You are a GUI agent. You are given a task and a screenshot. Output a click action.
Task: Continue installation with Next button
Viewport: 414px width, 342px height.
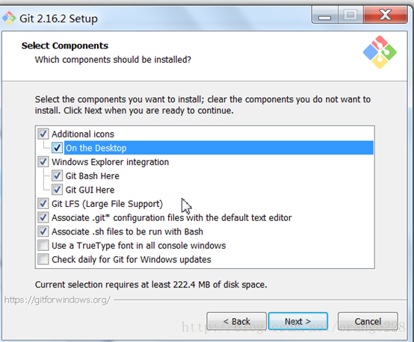pos(298,321)
